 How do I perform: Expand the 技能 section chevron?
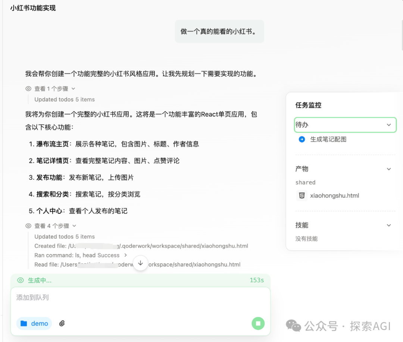click(x=389, y=225)
